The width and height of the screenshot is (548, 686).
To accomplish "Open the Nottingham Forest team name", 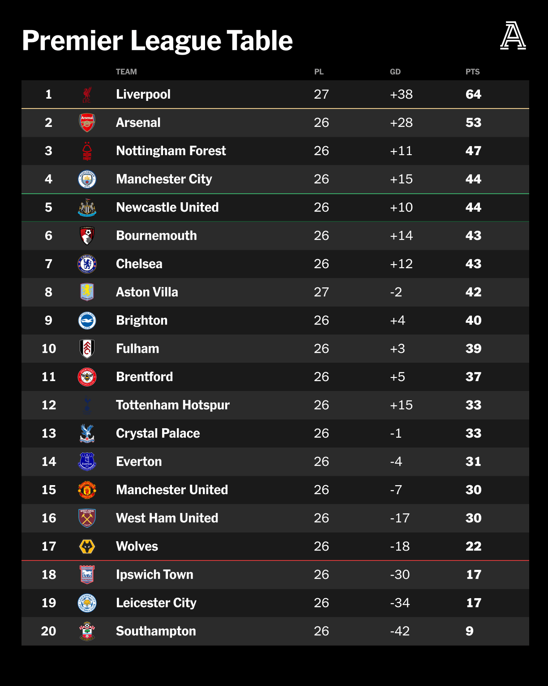I will pos(171,151).
